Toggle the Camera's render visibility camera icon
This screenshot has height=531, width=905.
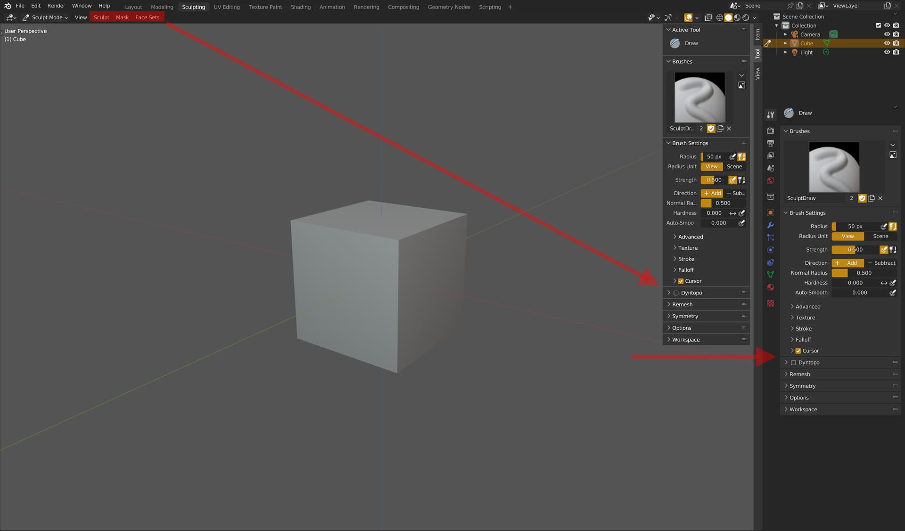click(x=897, y=34)
